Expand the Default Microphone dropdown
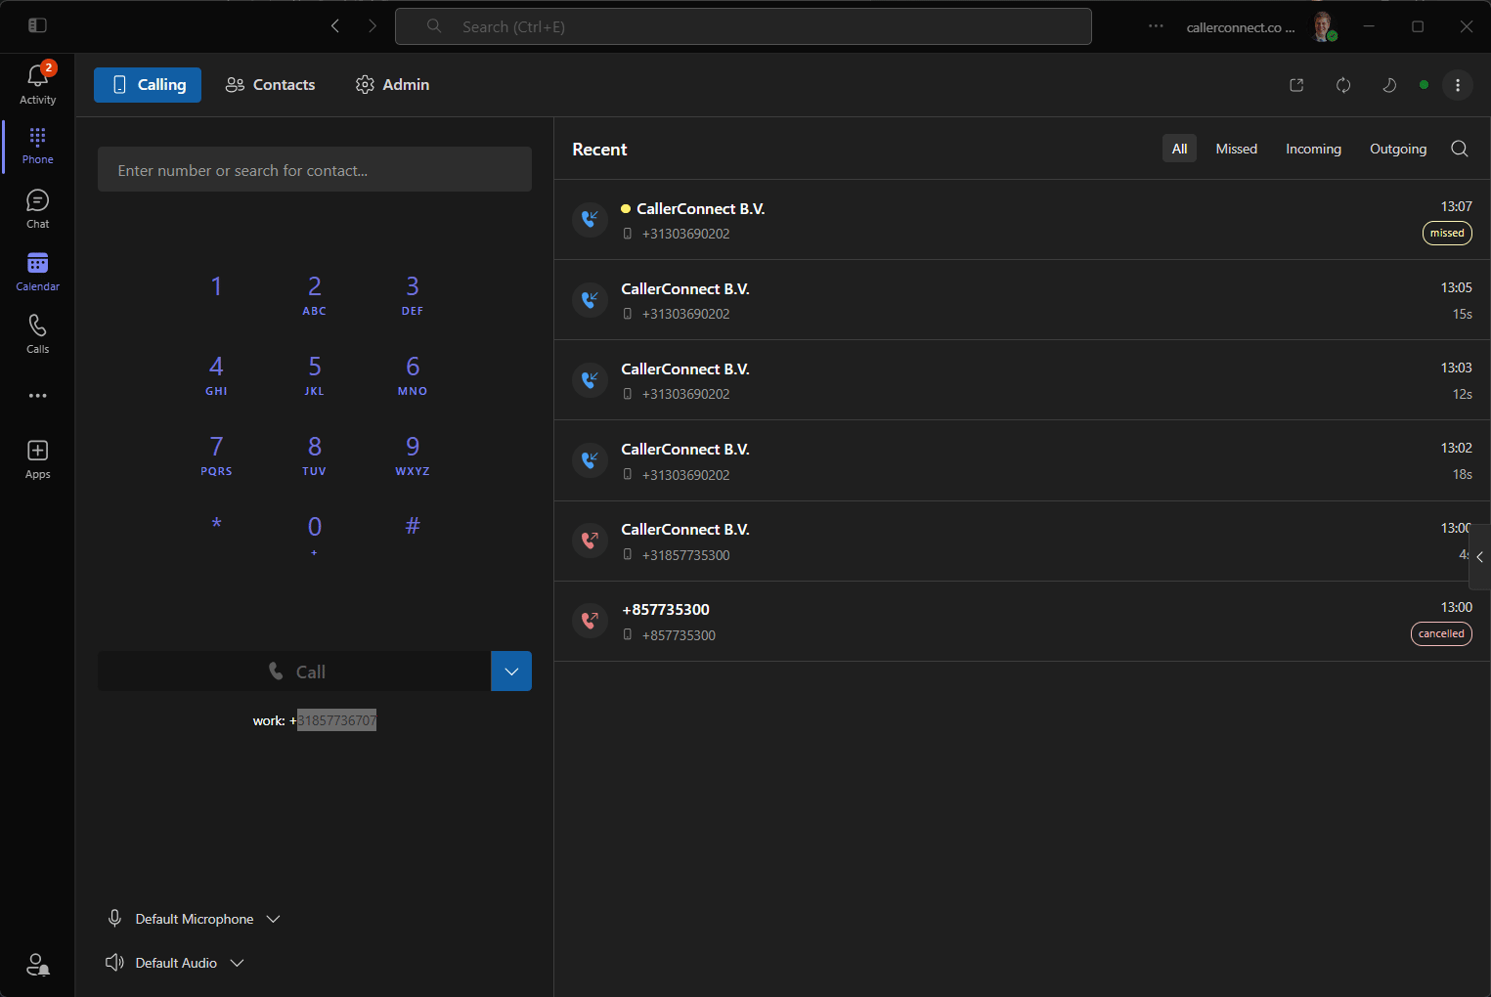Screen dimensions: 1491x997 [x=275, y=919]
